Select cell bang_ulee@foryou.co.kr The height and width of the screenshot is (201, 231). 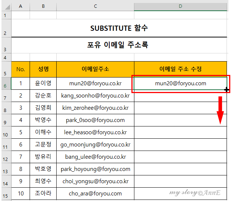[x=95, y=157]
